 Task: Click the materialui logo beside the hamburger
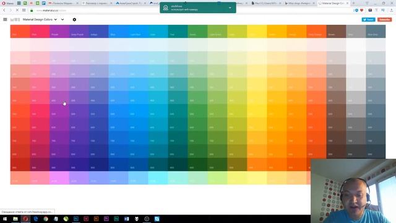(15, 19)
